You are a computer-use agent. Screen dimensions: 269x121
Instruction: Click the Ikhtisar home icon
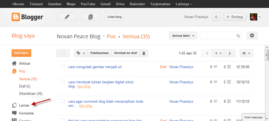click(14, 63)
